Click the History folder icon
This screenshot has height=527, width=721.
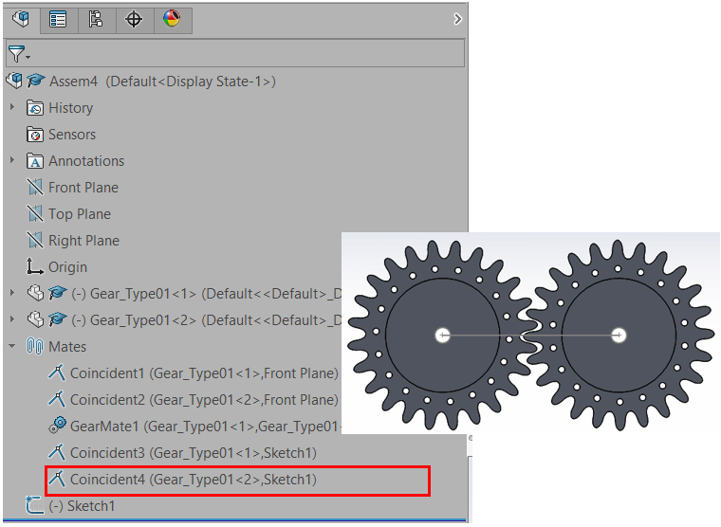[x=35, y=108]
